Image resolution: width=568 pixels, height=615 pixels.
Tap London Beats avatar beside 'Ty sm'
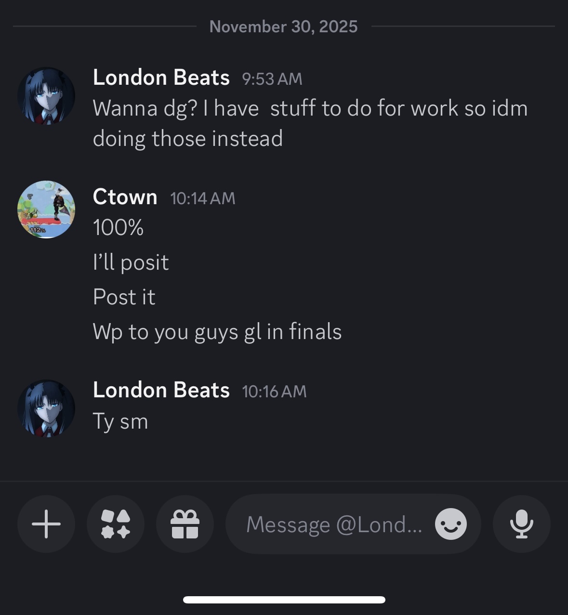point(46,408)
